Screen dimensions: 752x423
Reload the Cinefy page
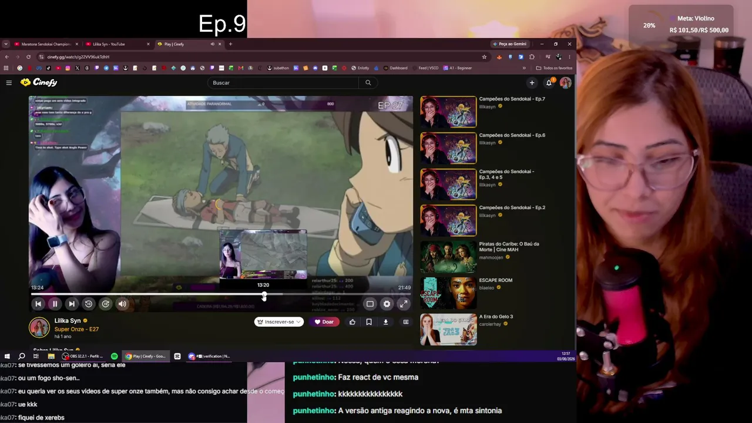(28, 57)
